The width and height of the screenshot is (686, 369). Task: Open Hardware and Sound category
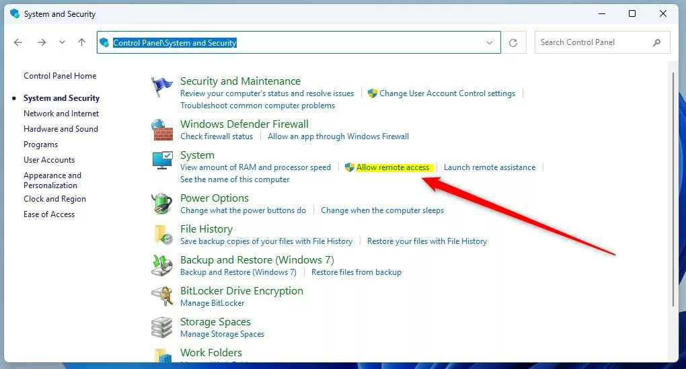pos(61,129)
